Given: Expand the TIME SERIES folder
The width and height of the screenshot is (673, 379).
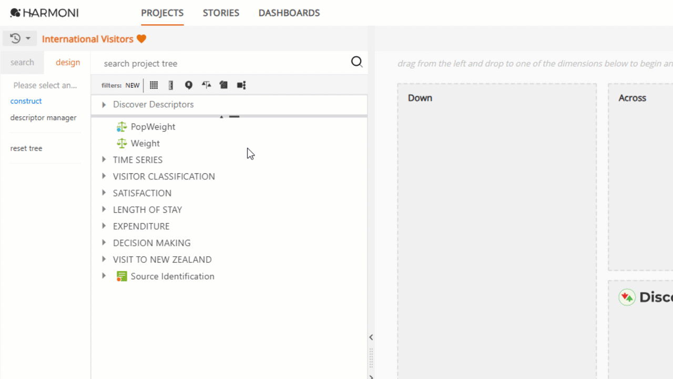Looking at the screenshot, I should pos(104,159).
